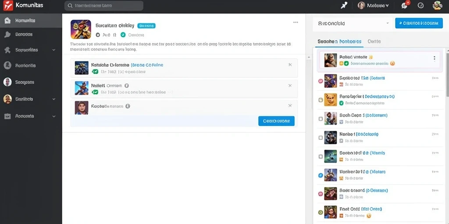Click the green badge in the first card

tap(95, 72)
